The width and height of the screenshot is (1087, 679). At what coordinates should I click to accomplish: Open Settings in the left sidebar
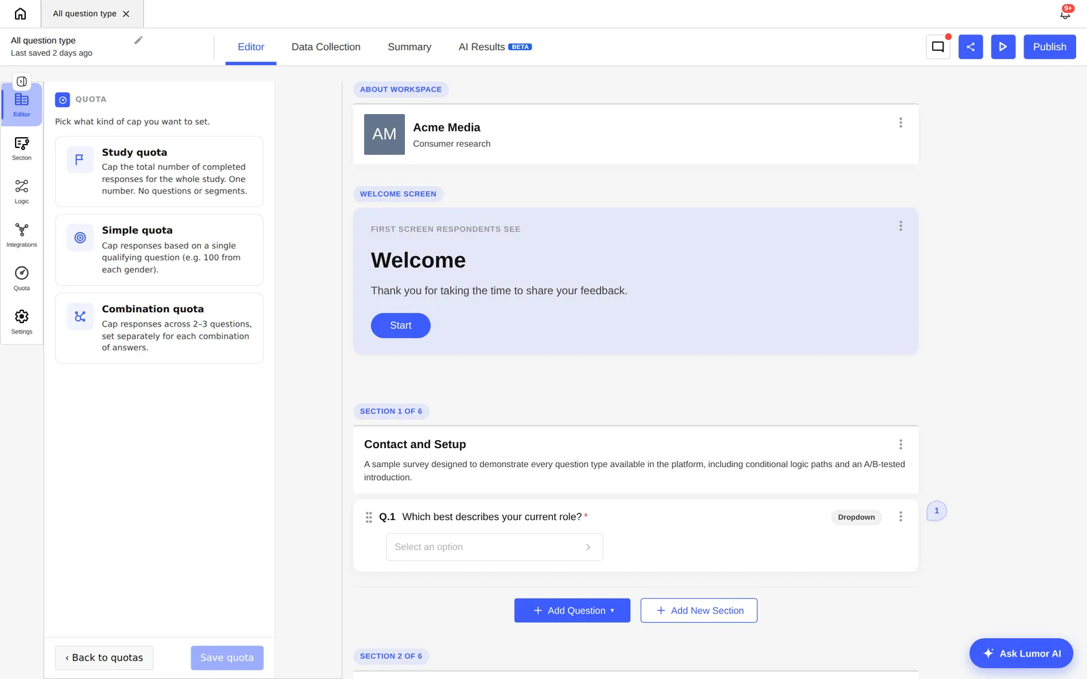pyautogui.click(x=22, y=322)
